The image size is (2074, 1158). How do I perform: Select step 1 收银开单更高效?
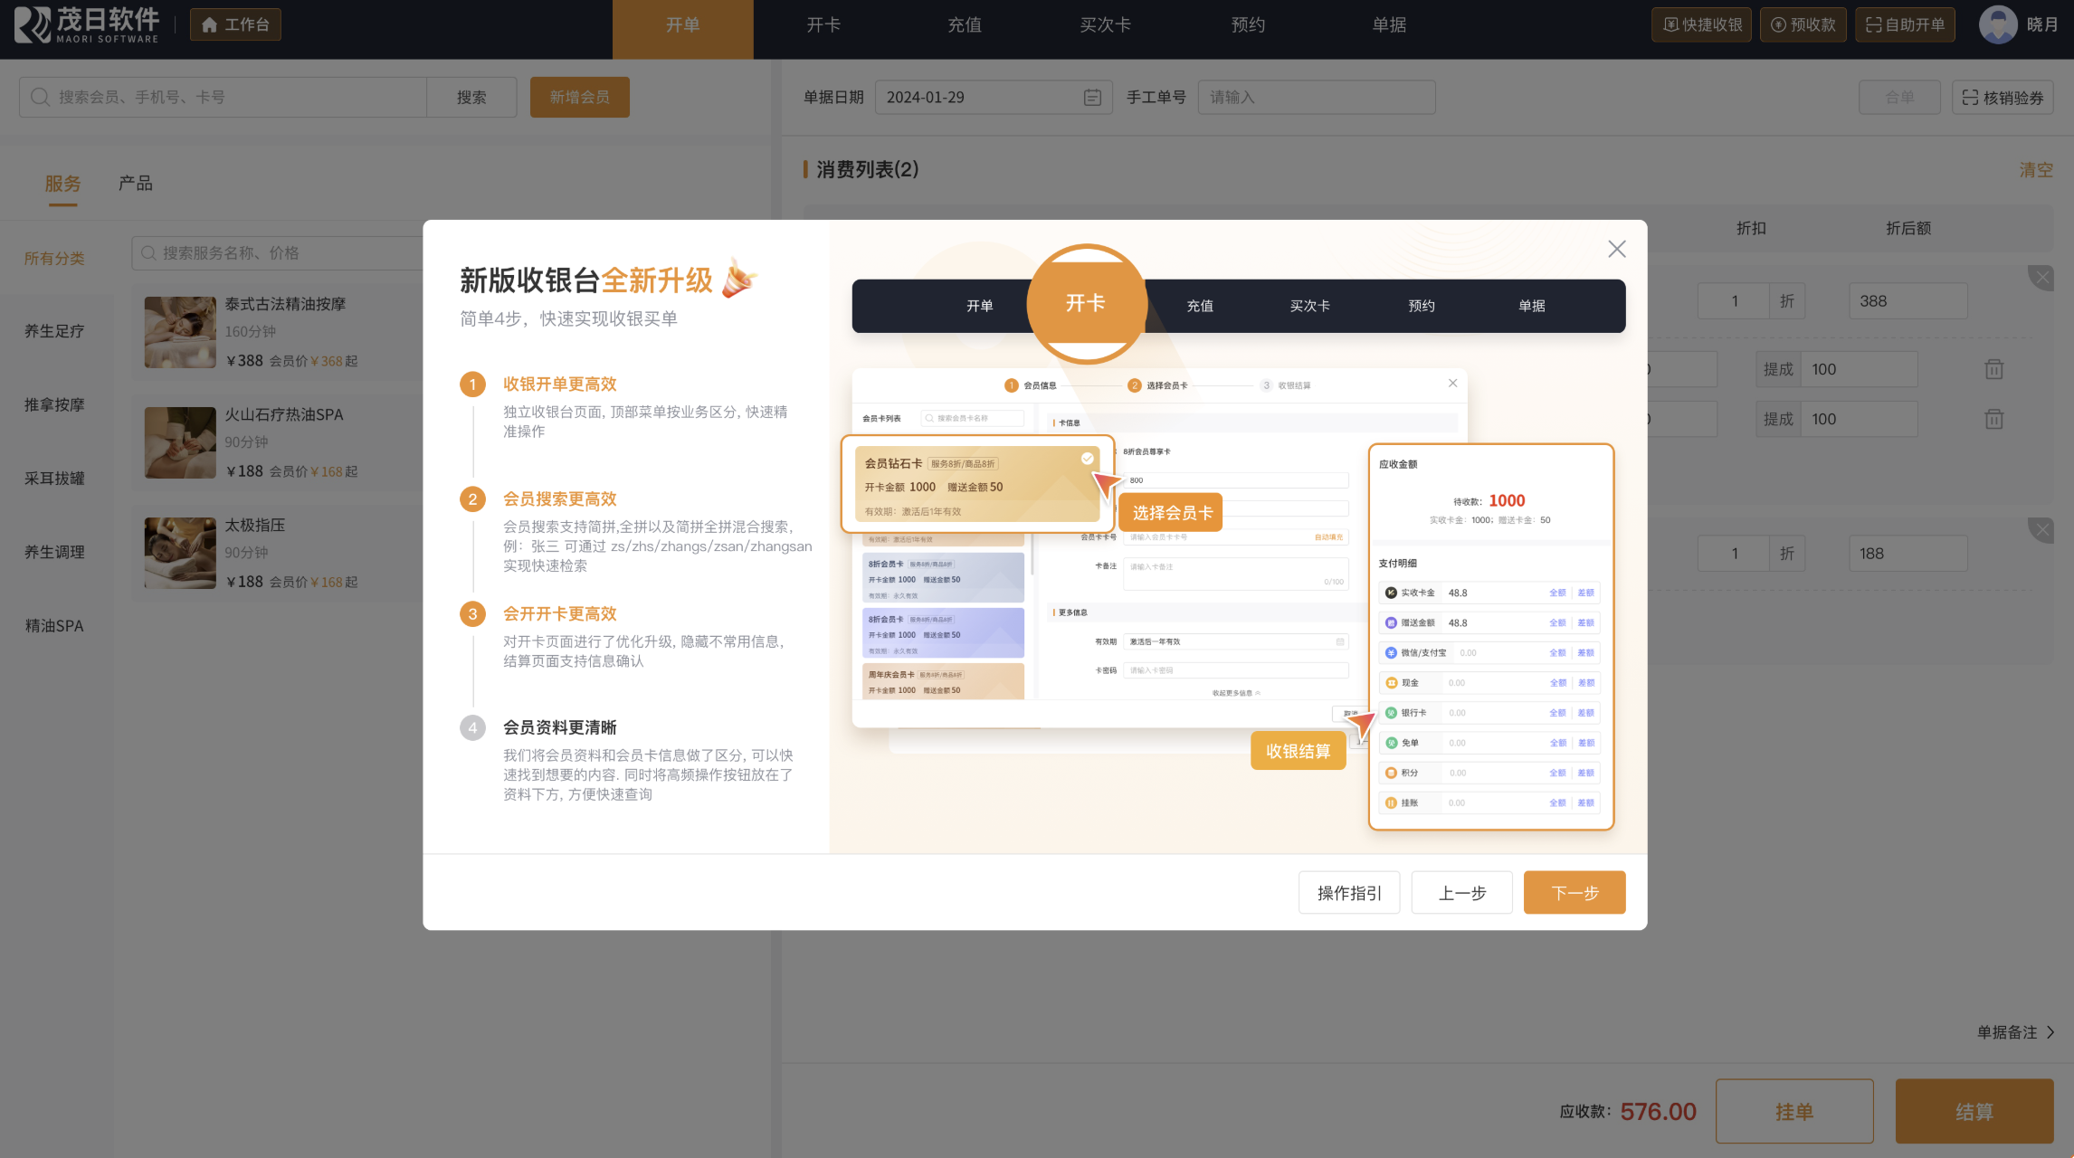[559, 384]
